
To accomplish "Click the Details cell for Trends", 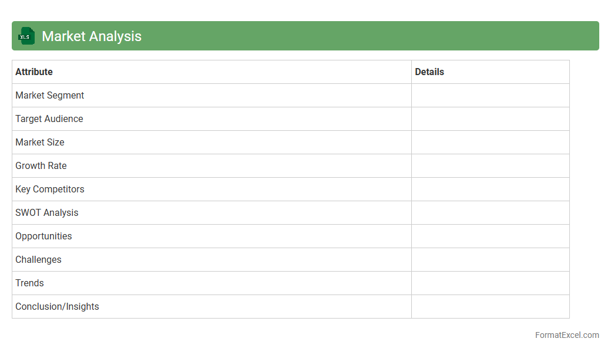I will tap(490, 283).
